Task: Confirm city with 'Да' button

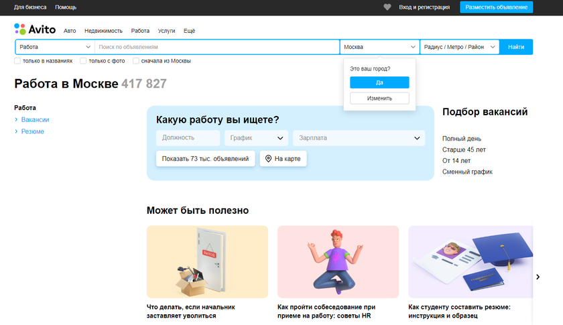Action: click(x=379, y=82)
